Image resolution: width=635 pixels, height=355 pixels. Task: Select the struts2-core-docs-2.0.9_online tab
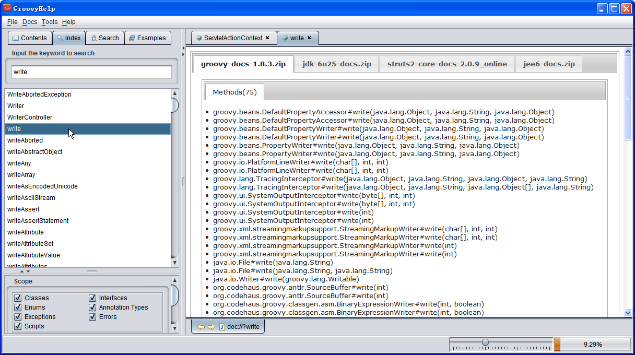tap(447, 64)
